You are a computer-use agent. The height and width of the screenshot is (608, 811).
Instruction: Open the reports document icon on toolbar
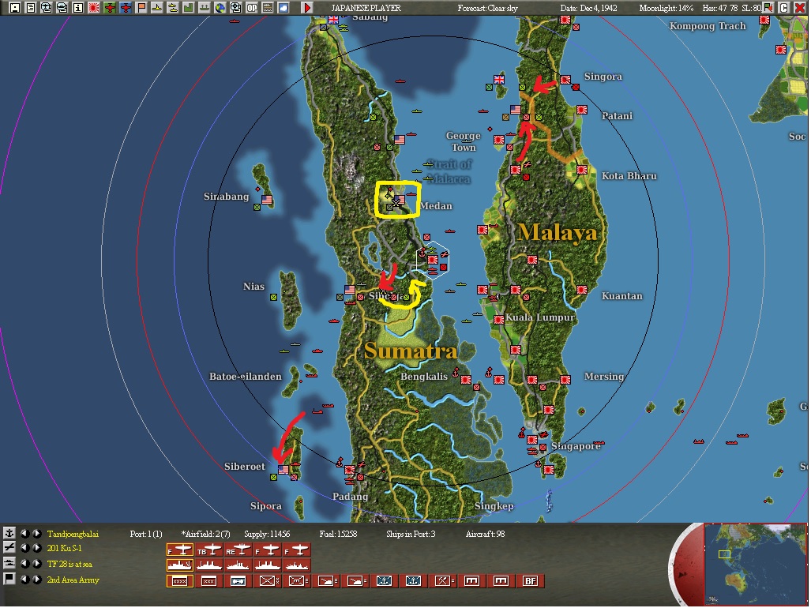point(31,7)
